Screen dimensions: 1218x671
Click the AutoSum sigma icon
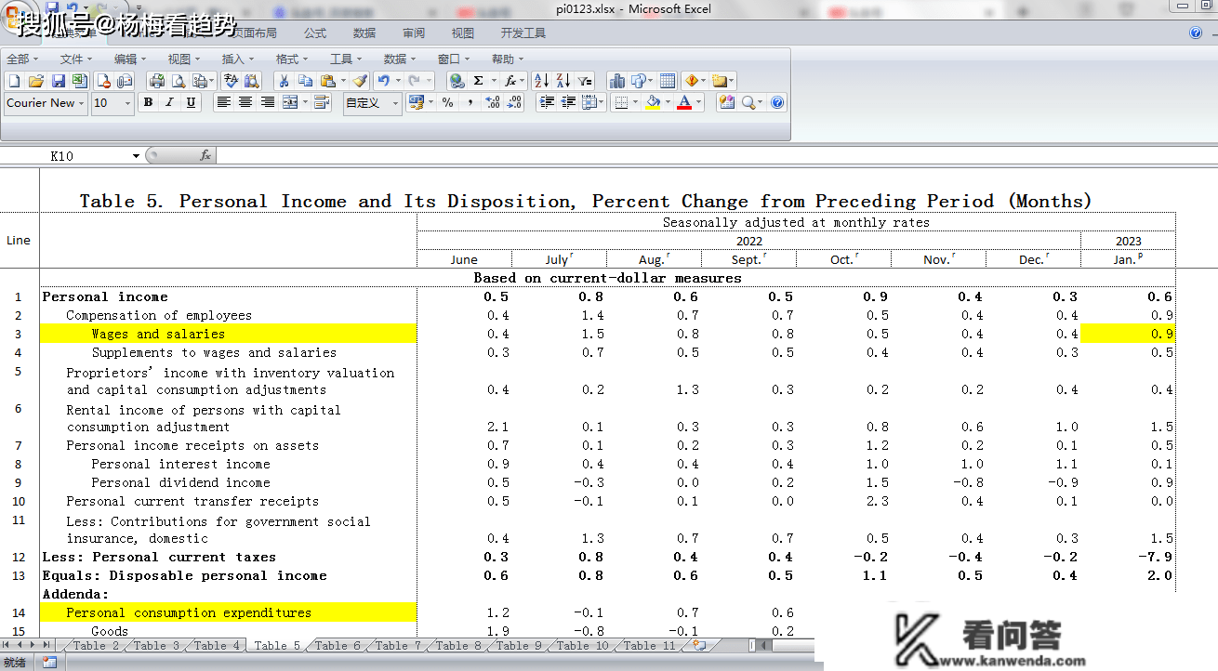tap(479, 81)
